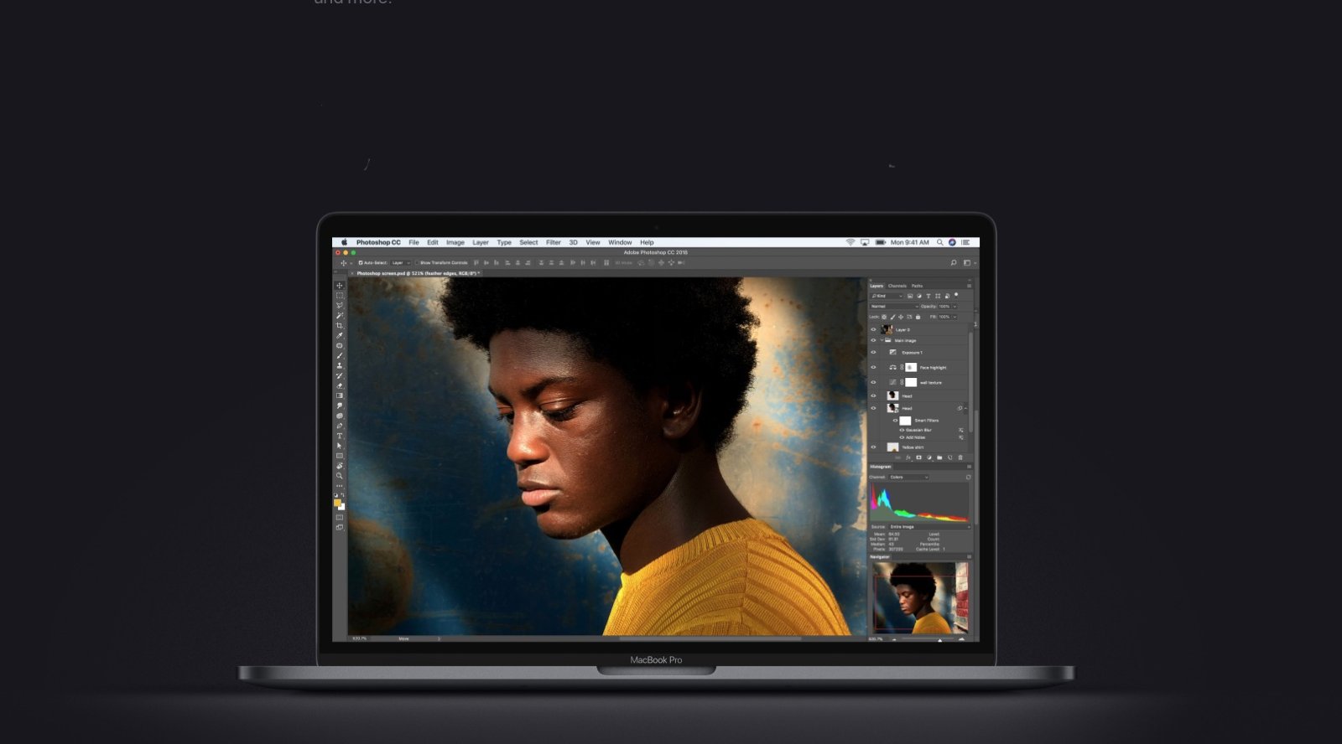Click the delete layer trash icon
This screenshot has width=1342, height=744.
click(960, 457)
